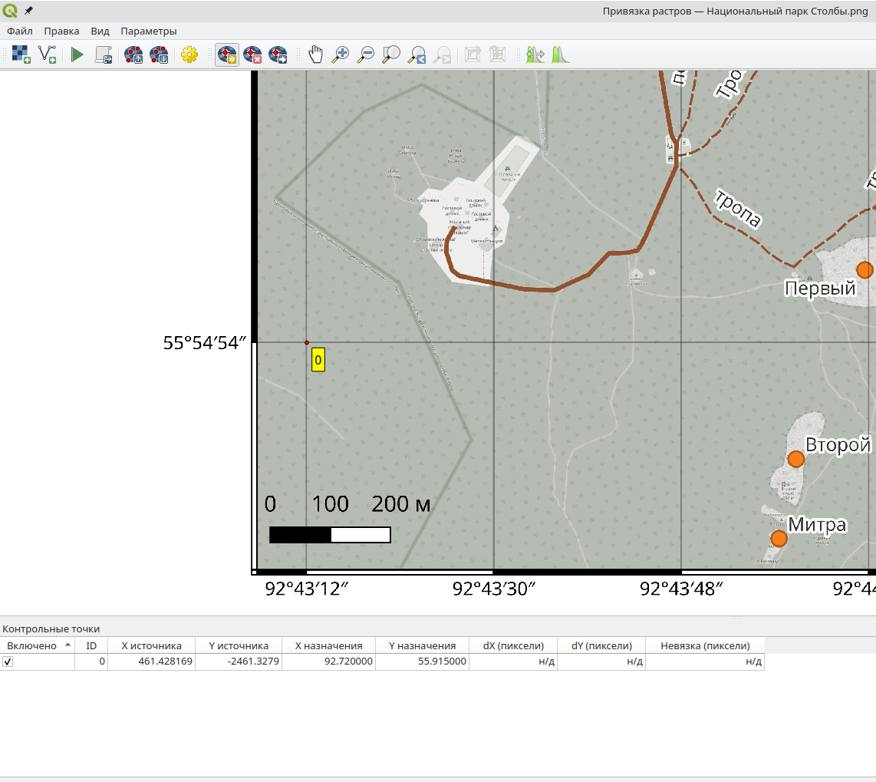The image size is (876, 782).
Task: Click the Невязка (пиксели) column header
Action: pyautogui.click(x=705, y=645)
